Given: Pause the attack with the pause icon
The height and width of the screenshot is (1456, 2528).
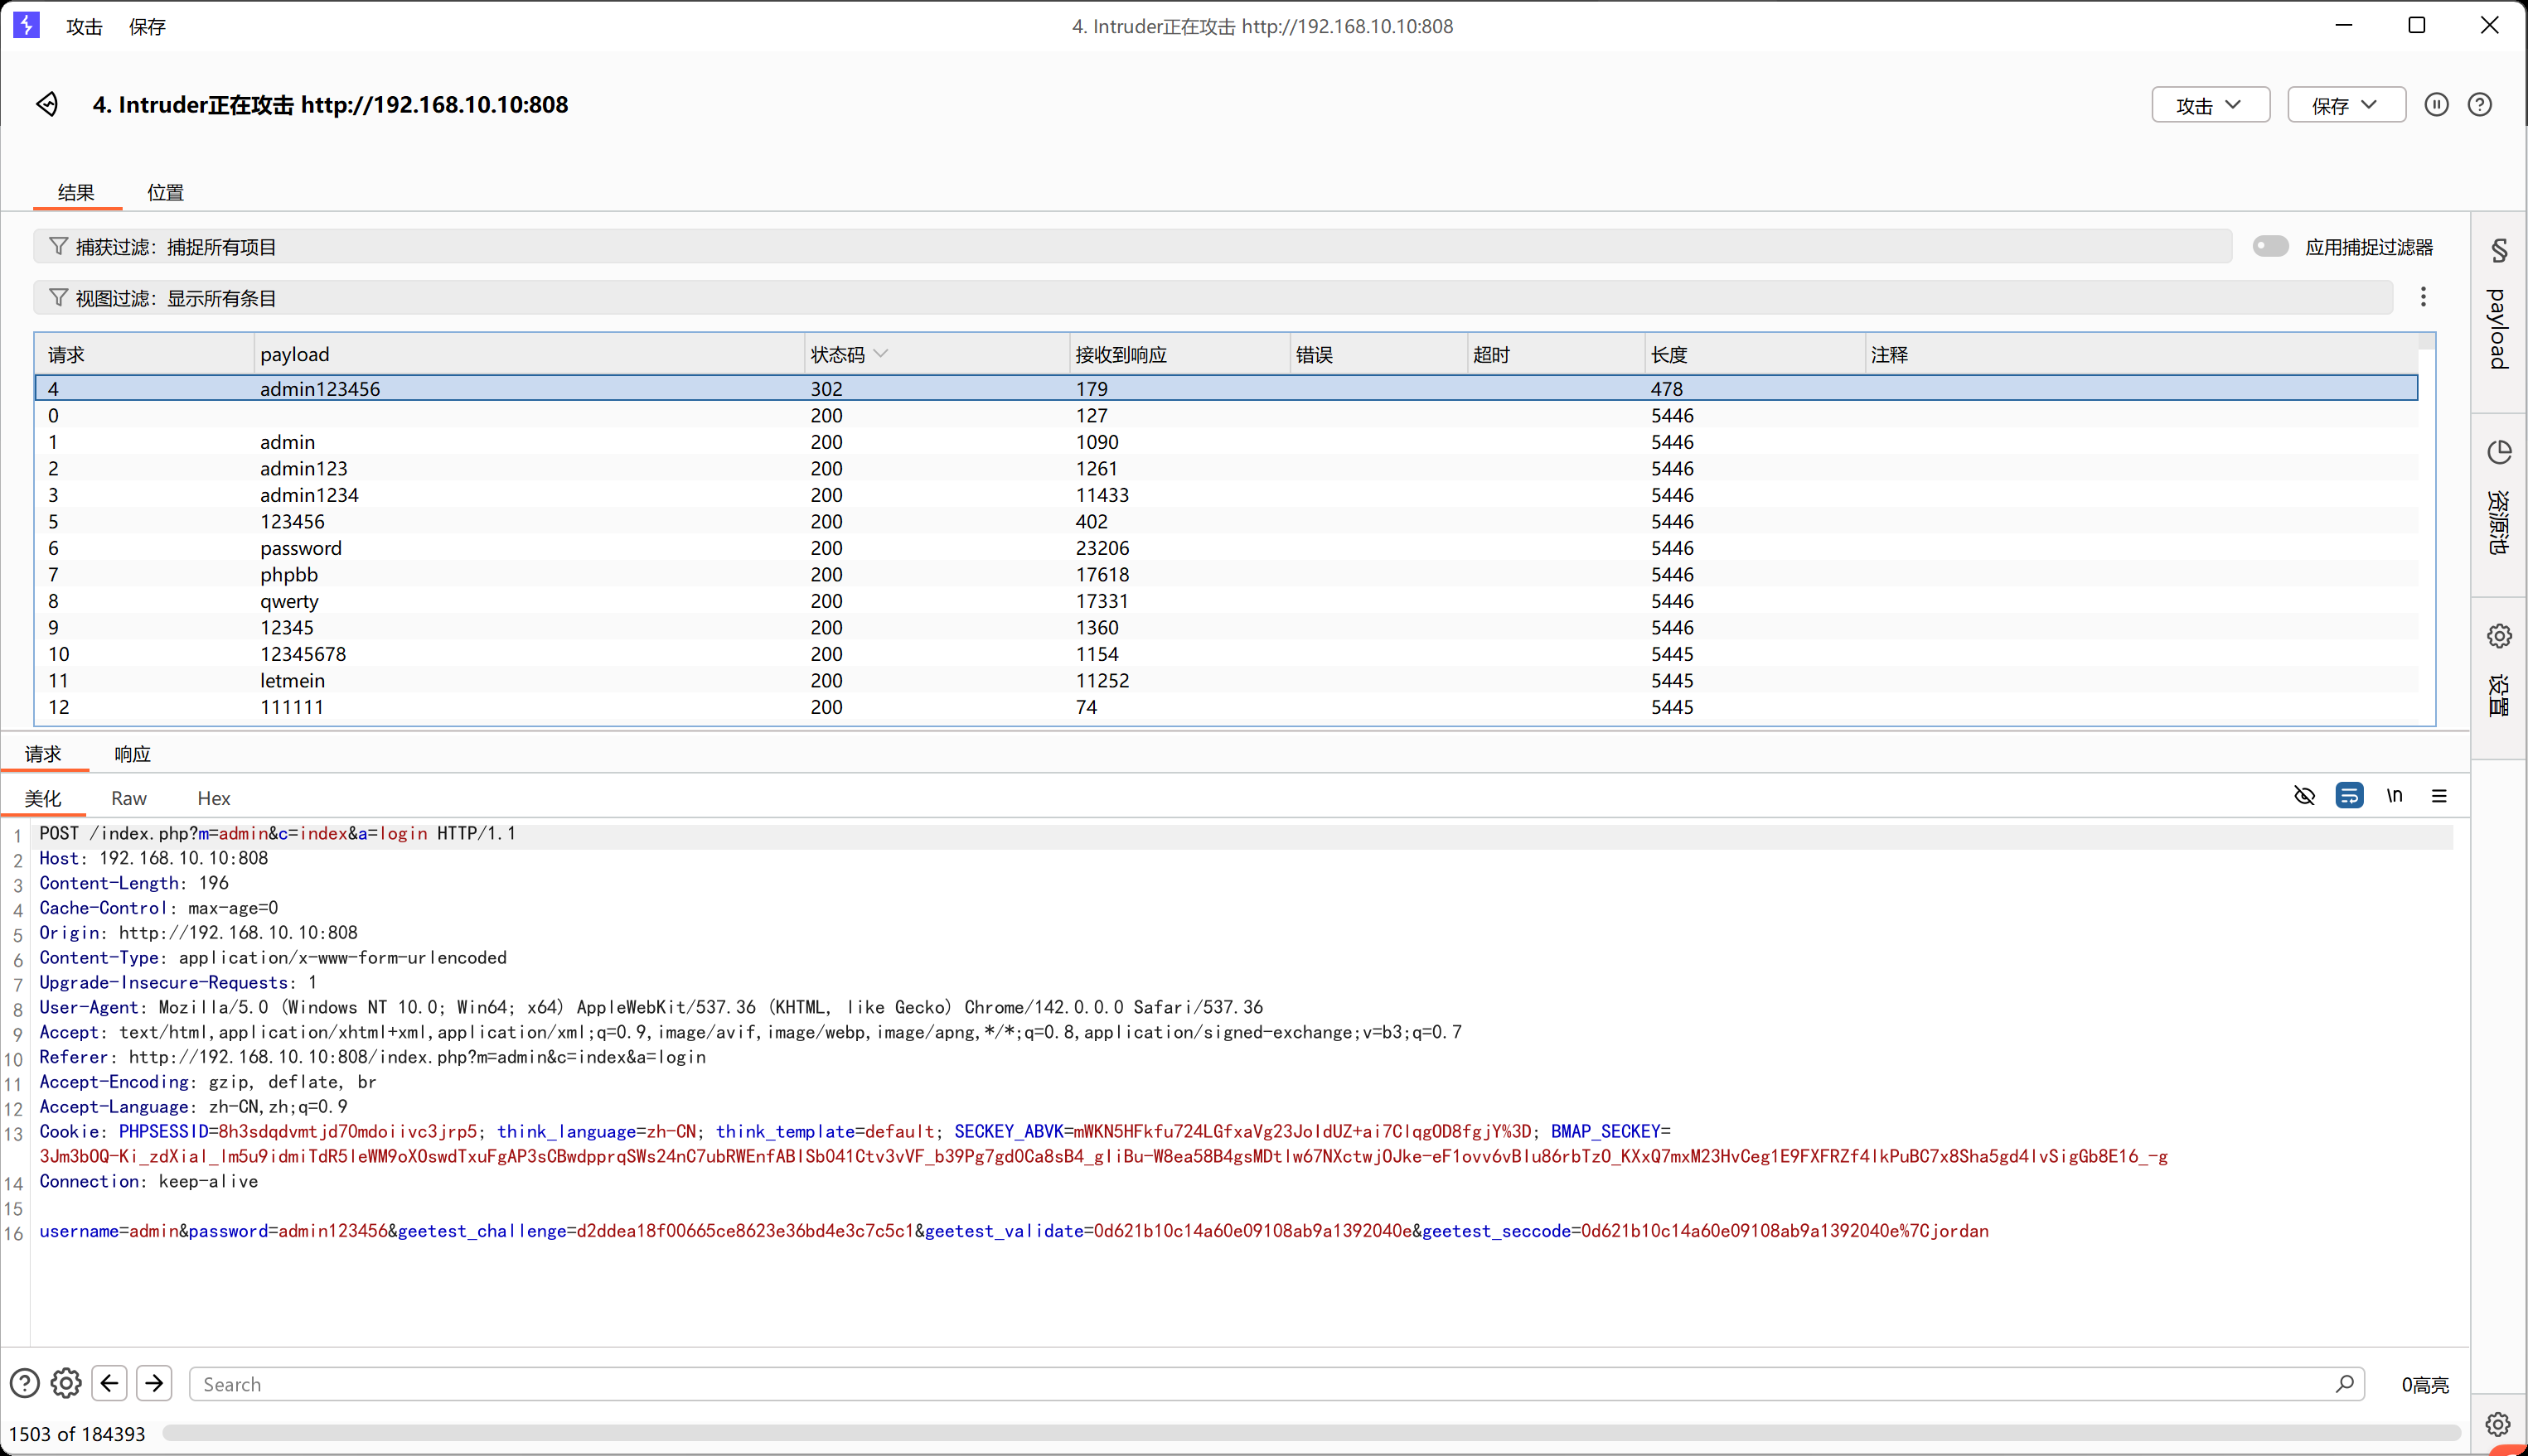Looking at the screenshot, I should click(2436, 104).
